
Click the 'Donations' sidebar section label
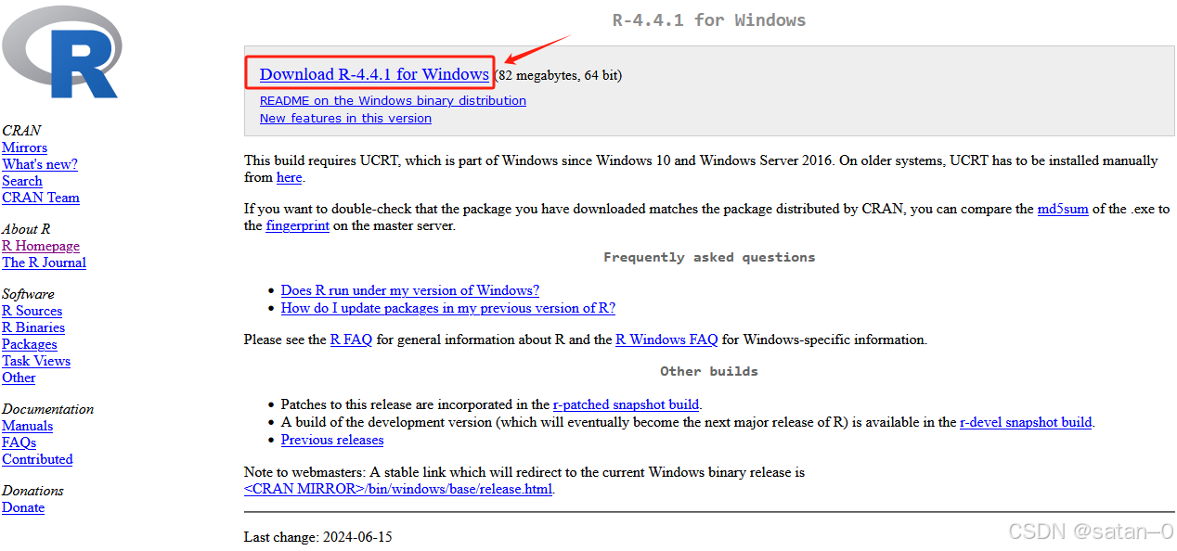(x=32, y=491)
